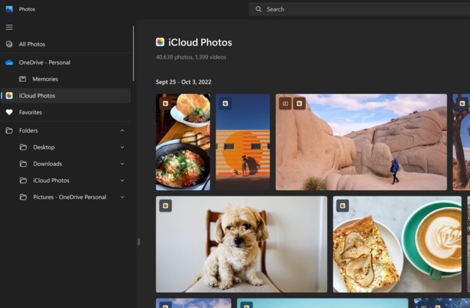Viewport: 470px width, 308px height.
Task: Click iCloud badge on Joshua tree photo
Action: click(462, 104)
